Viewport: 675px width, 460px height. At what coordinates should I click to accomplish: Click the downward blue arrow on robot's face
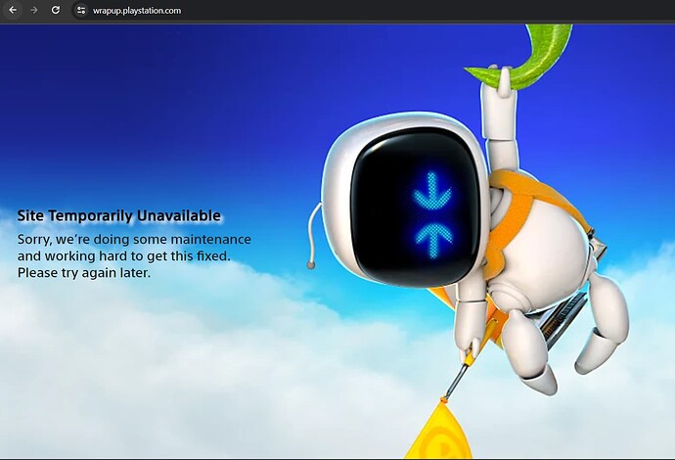[x=432, y=191]
